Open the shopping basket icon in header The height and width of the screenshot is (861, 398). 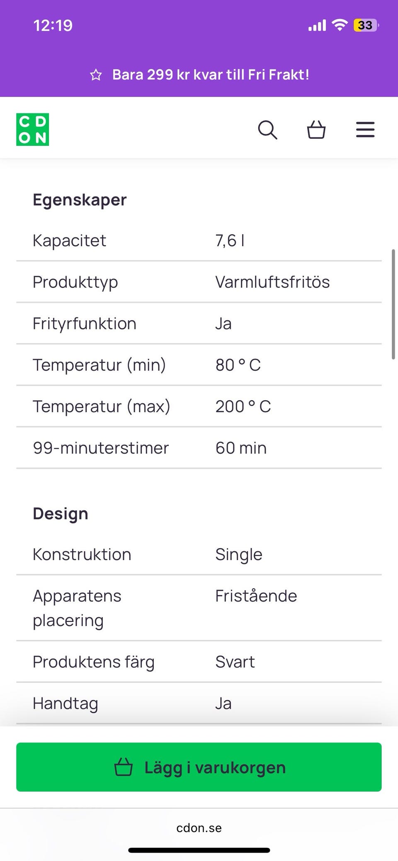(x=316, y=130)
